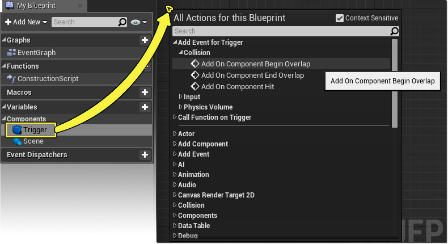Select Add On Component Begin Overlap
Image resolution: width=448 pixels, height=244 pixels.
tap(255, 64)
